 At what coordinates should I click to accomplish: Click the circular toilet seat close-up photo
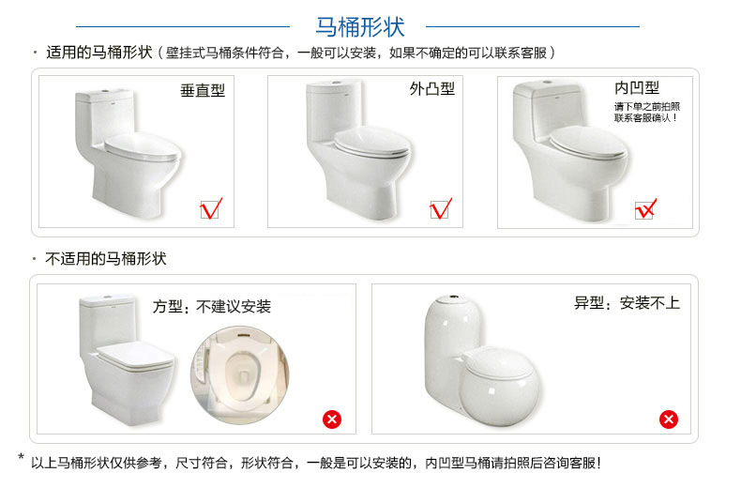click(x=240, y=375)
